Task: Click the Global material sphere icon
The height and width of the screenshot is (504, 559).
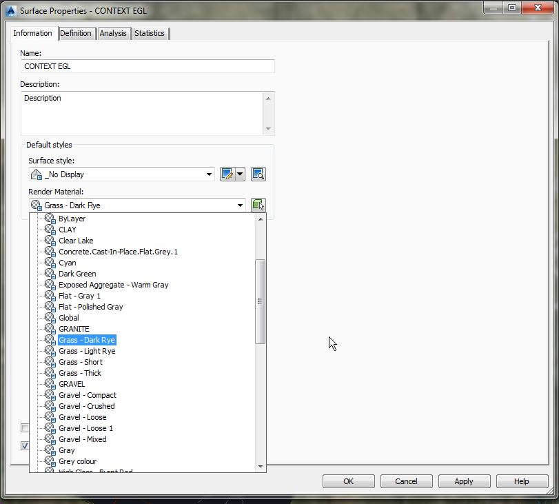Action: (48, 318)
